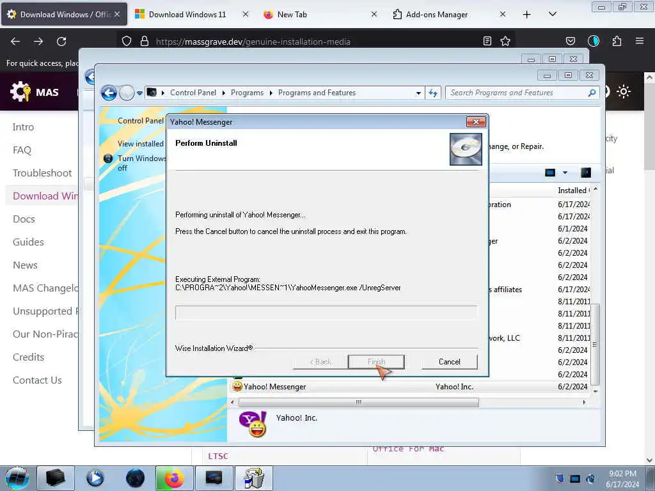This screenshot has height=491, width=655.
Task: Click the half-circle extension icon in Firefox toolbar
Action: (x=593, y=41)
